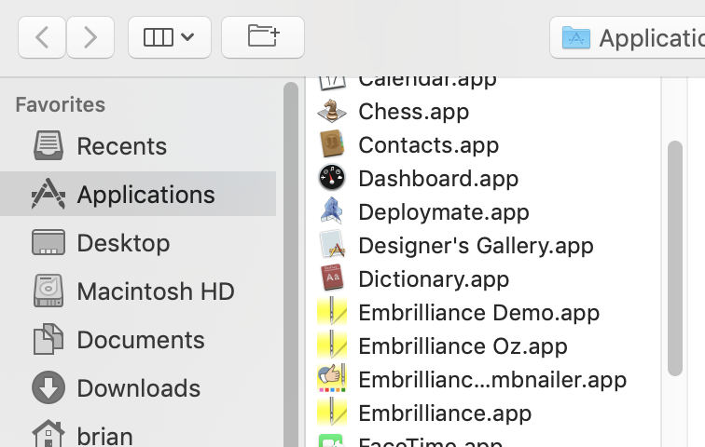The image size is (705, 447).
Task: Open the Downloads sidebar folder
Action: coord(138,388)
